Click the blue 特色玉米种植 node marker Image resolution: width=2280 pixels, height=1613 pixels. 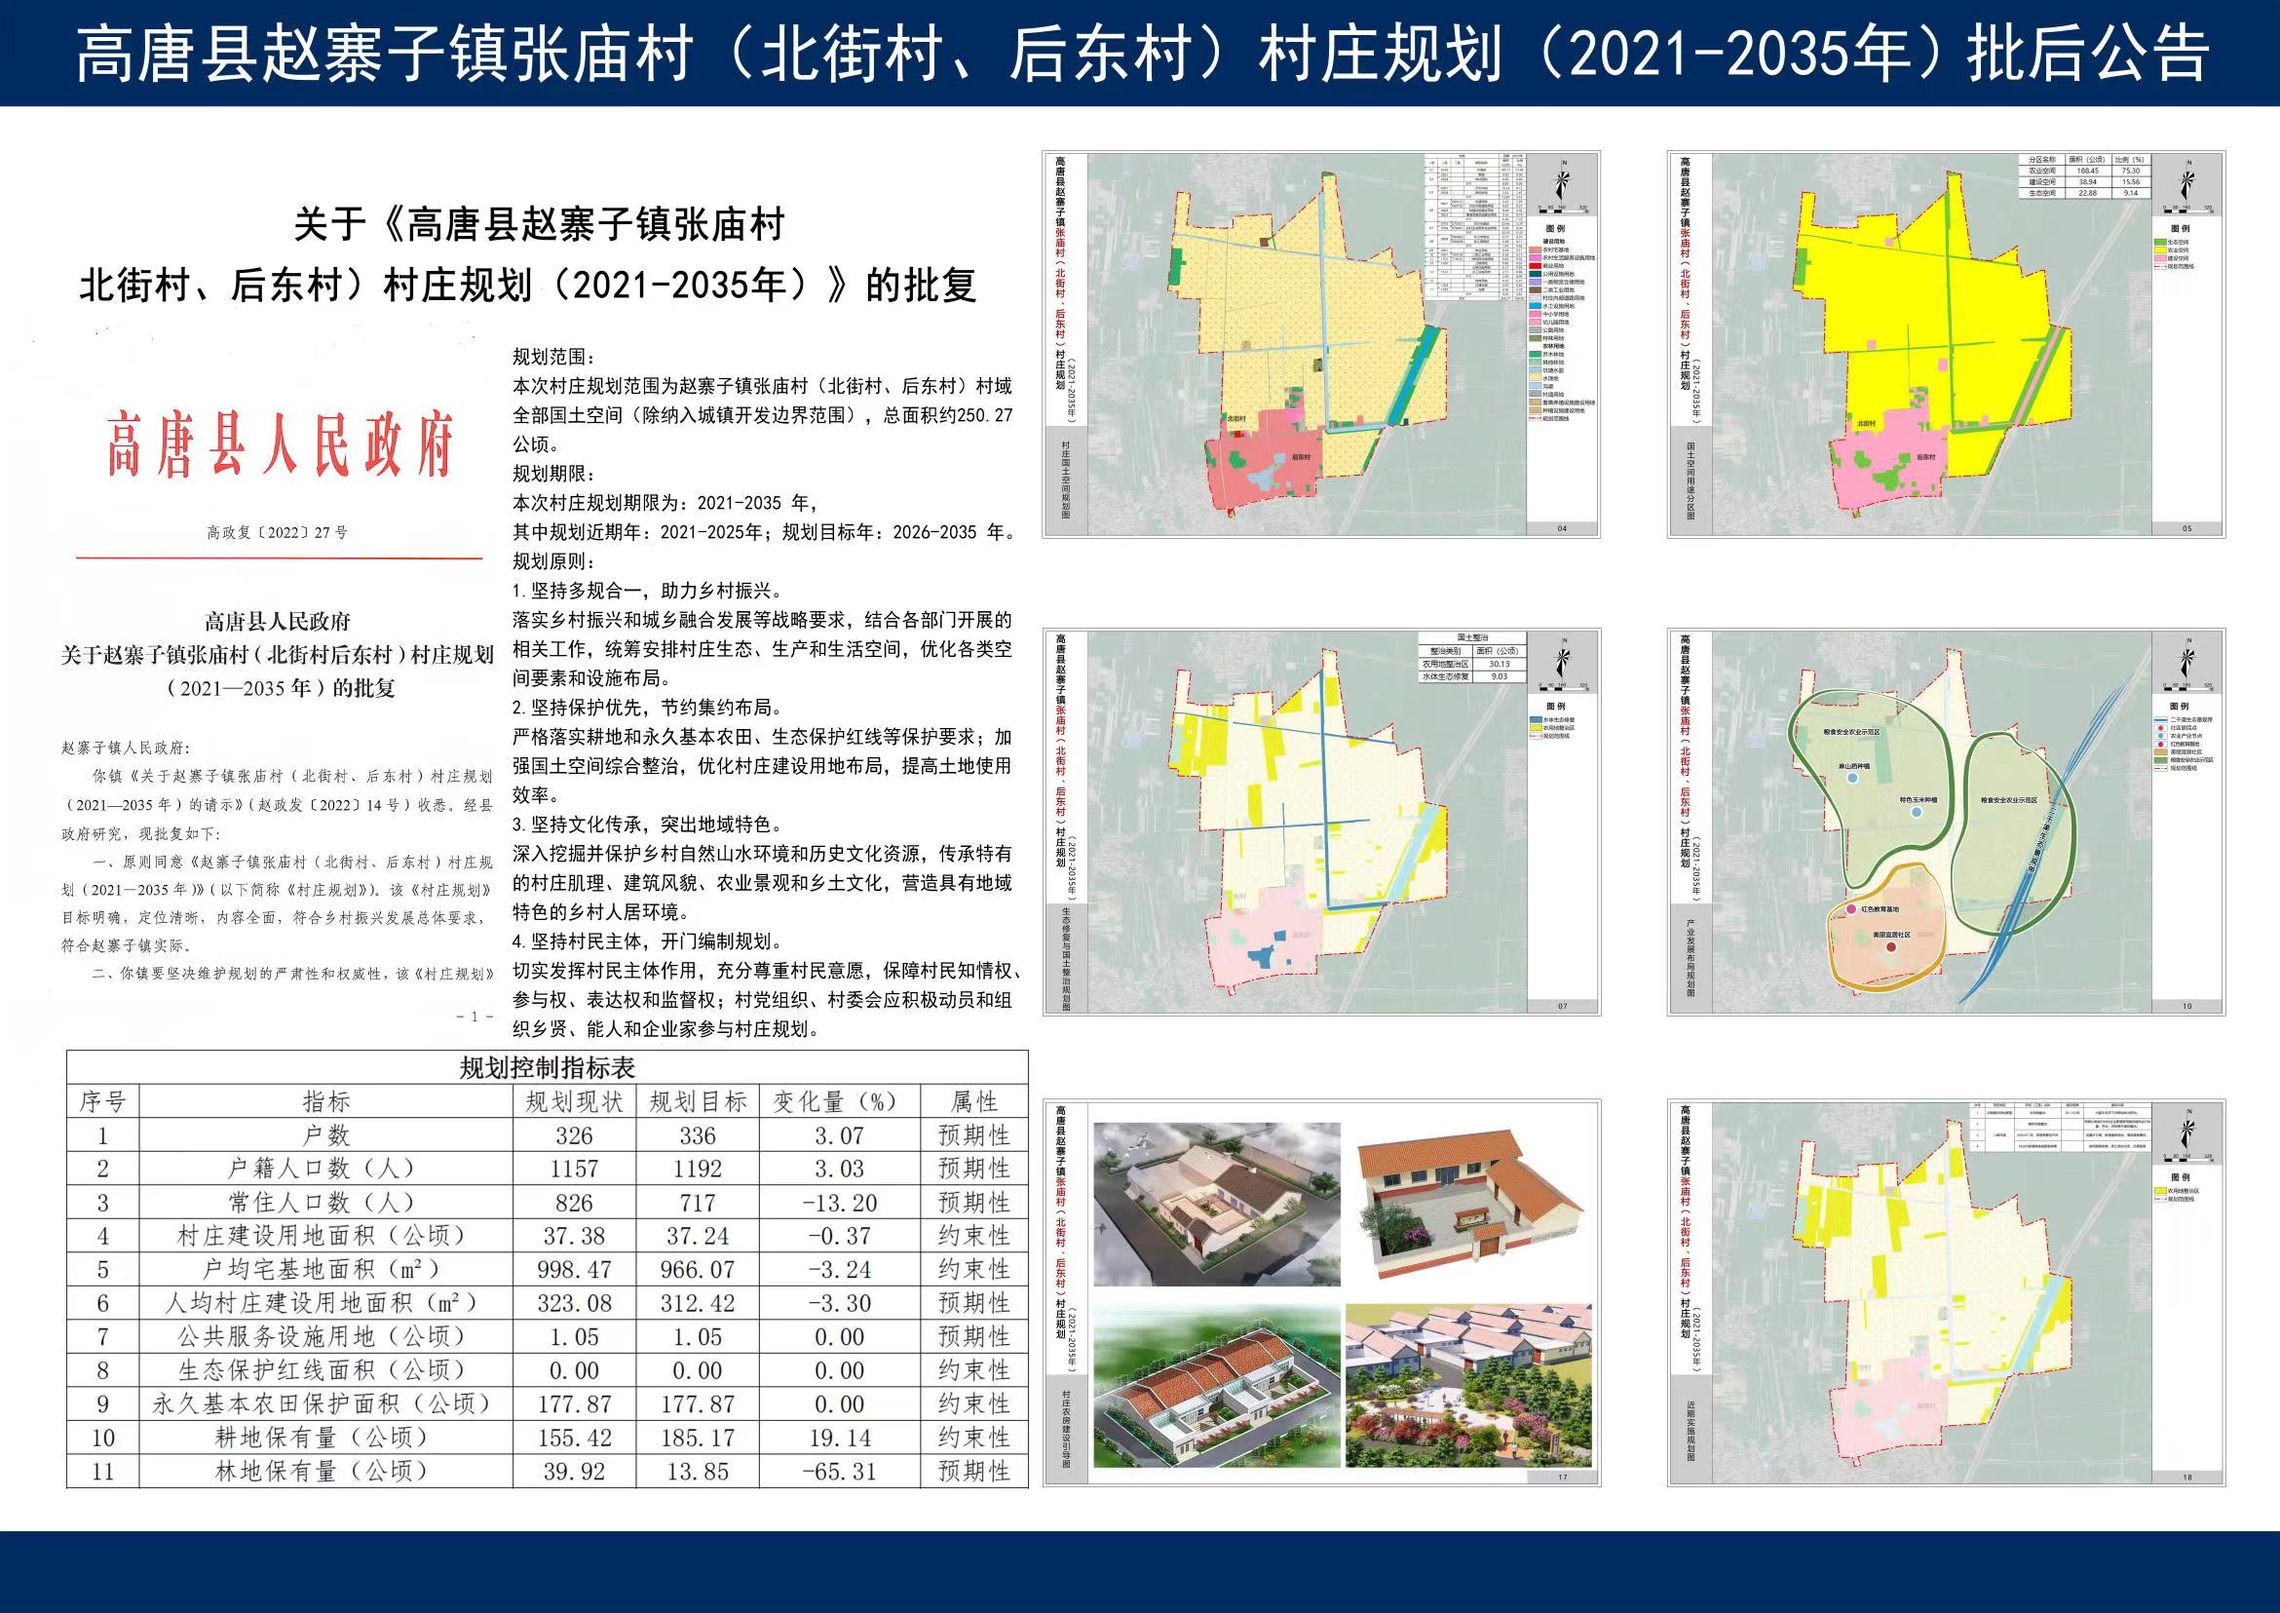point(1917,813)
